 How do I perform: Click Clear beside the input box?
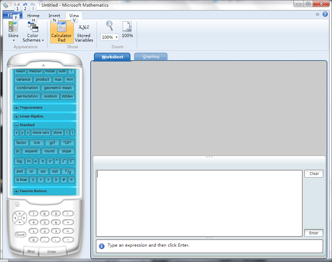coord(314,174)
